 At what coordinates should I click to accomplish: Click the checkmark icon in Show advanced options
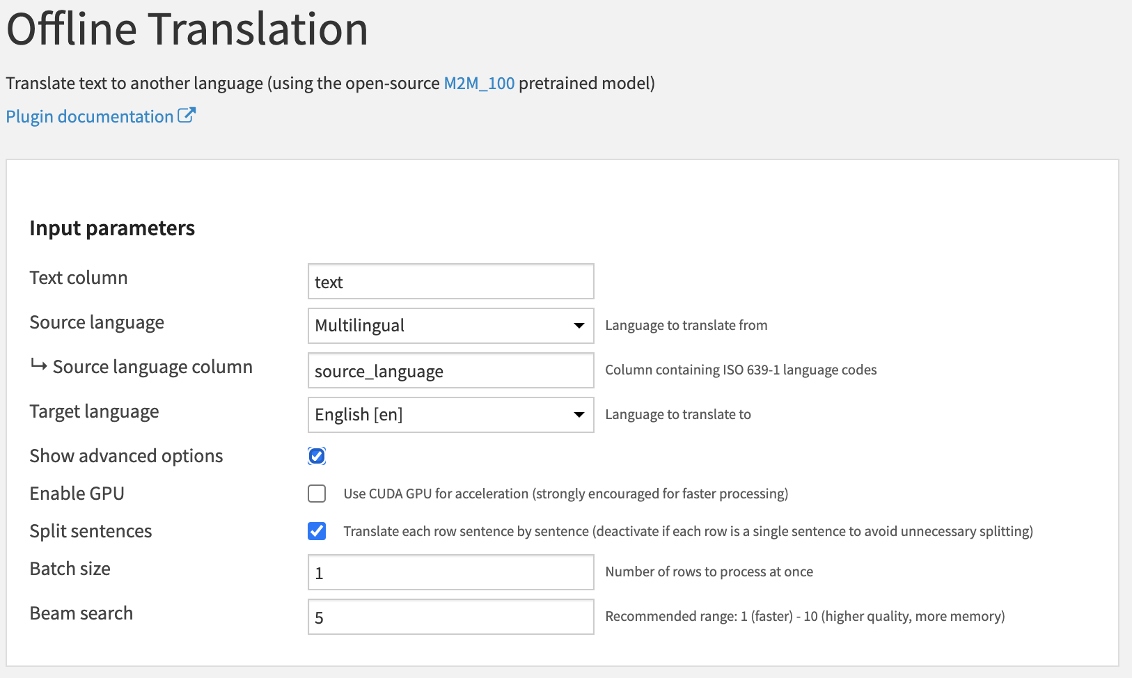(317, 456)
